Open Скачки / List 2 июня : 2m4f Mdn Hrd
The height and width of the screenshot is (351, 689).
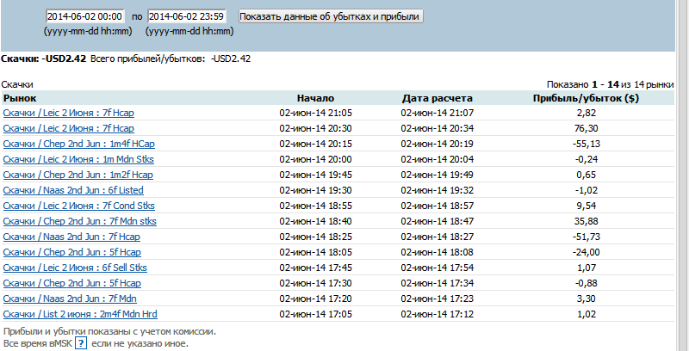click(80, 314)
